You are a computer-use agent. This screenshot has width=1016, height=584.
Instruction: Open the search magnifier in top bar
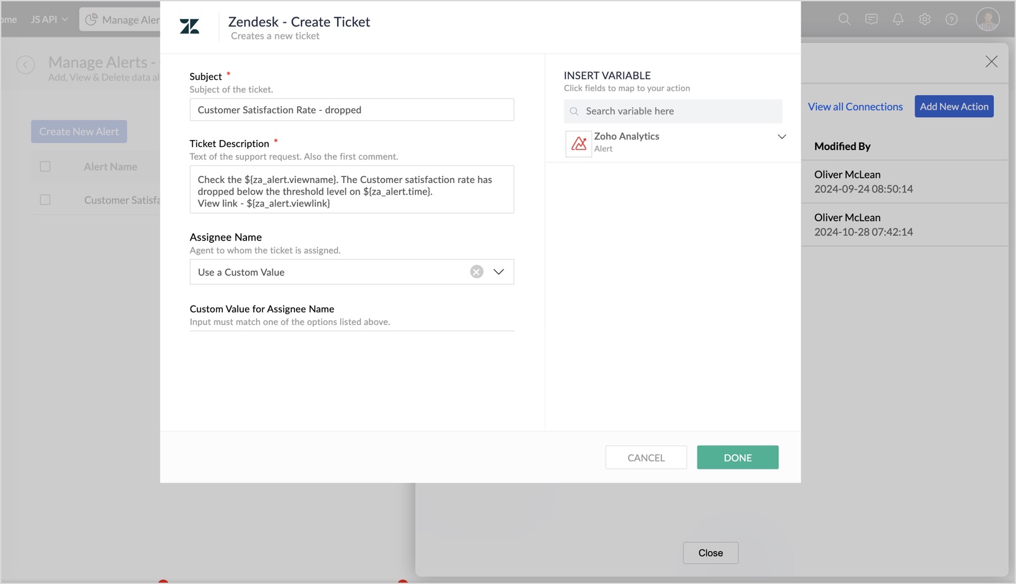point(844,19)
